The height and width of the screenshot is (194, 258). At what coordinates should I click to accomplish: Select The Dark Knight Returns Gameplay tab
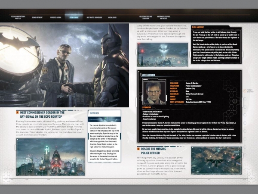click(x=18, y=18)
